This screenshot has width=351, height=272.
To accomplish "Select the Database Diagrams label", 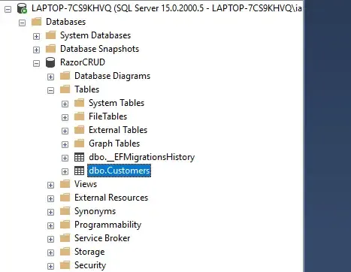I will pos(113,76).
